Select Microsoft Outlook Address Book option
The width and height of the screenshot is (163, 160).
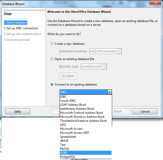point(86,113)
